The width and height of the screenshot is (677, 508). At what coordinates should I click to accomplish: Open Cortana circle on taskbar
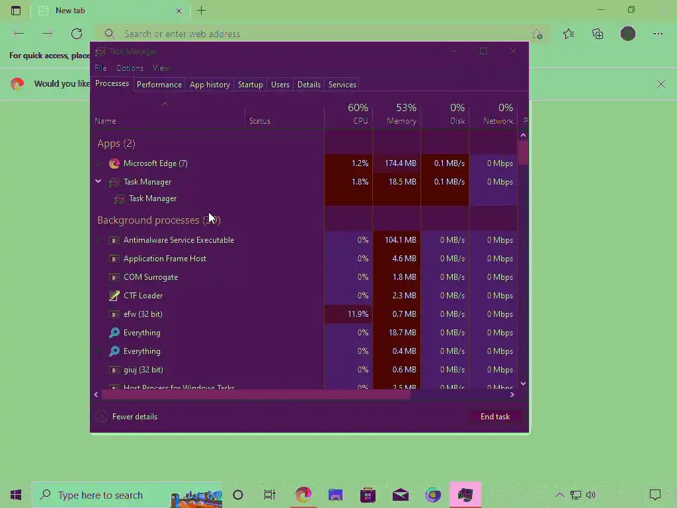(x=238, y=495)
